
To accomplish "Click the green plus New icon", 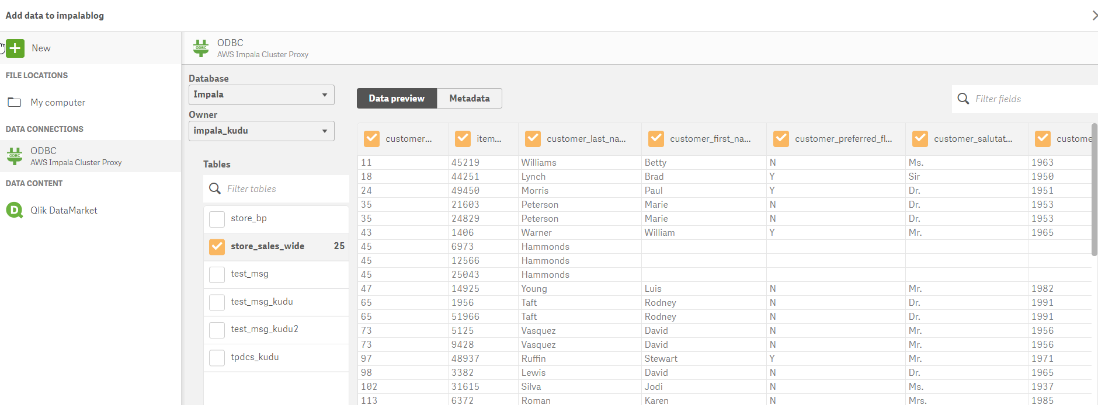I will click(15, 48).
